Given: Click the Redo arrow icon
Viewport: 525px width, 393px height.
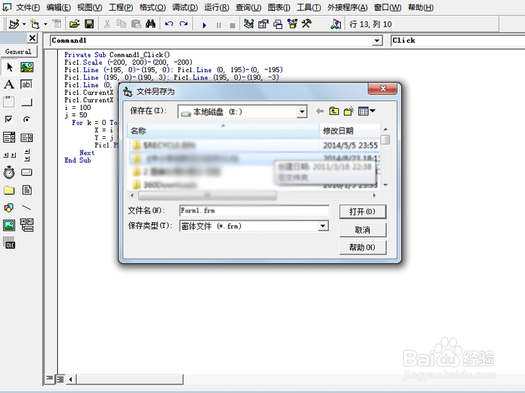Looking at the screenshot, I should (x=184, y=24).
